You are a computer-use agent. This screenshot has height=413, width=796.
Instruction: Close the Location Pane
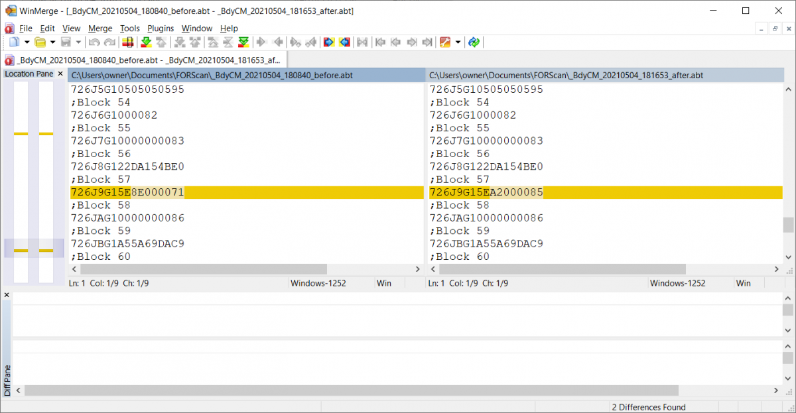click(60, 74)
